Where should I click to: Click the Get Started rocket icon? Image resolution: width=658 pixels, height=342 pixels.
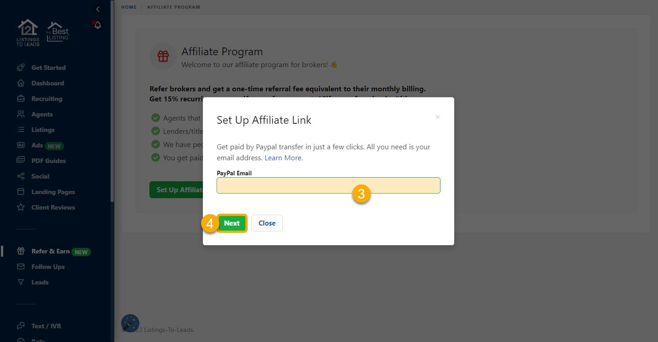21,68
